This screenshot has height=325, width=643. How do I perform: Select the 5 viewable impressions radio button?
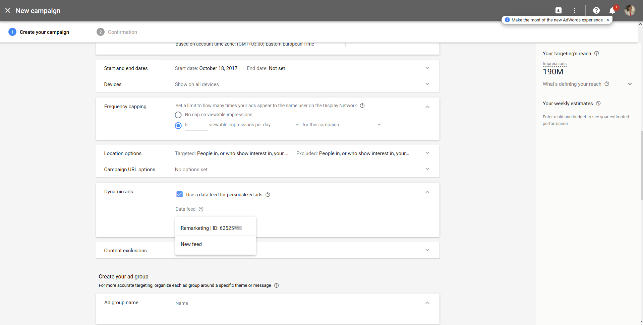click(178, 126)
